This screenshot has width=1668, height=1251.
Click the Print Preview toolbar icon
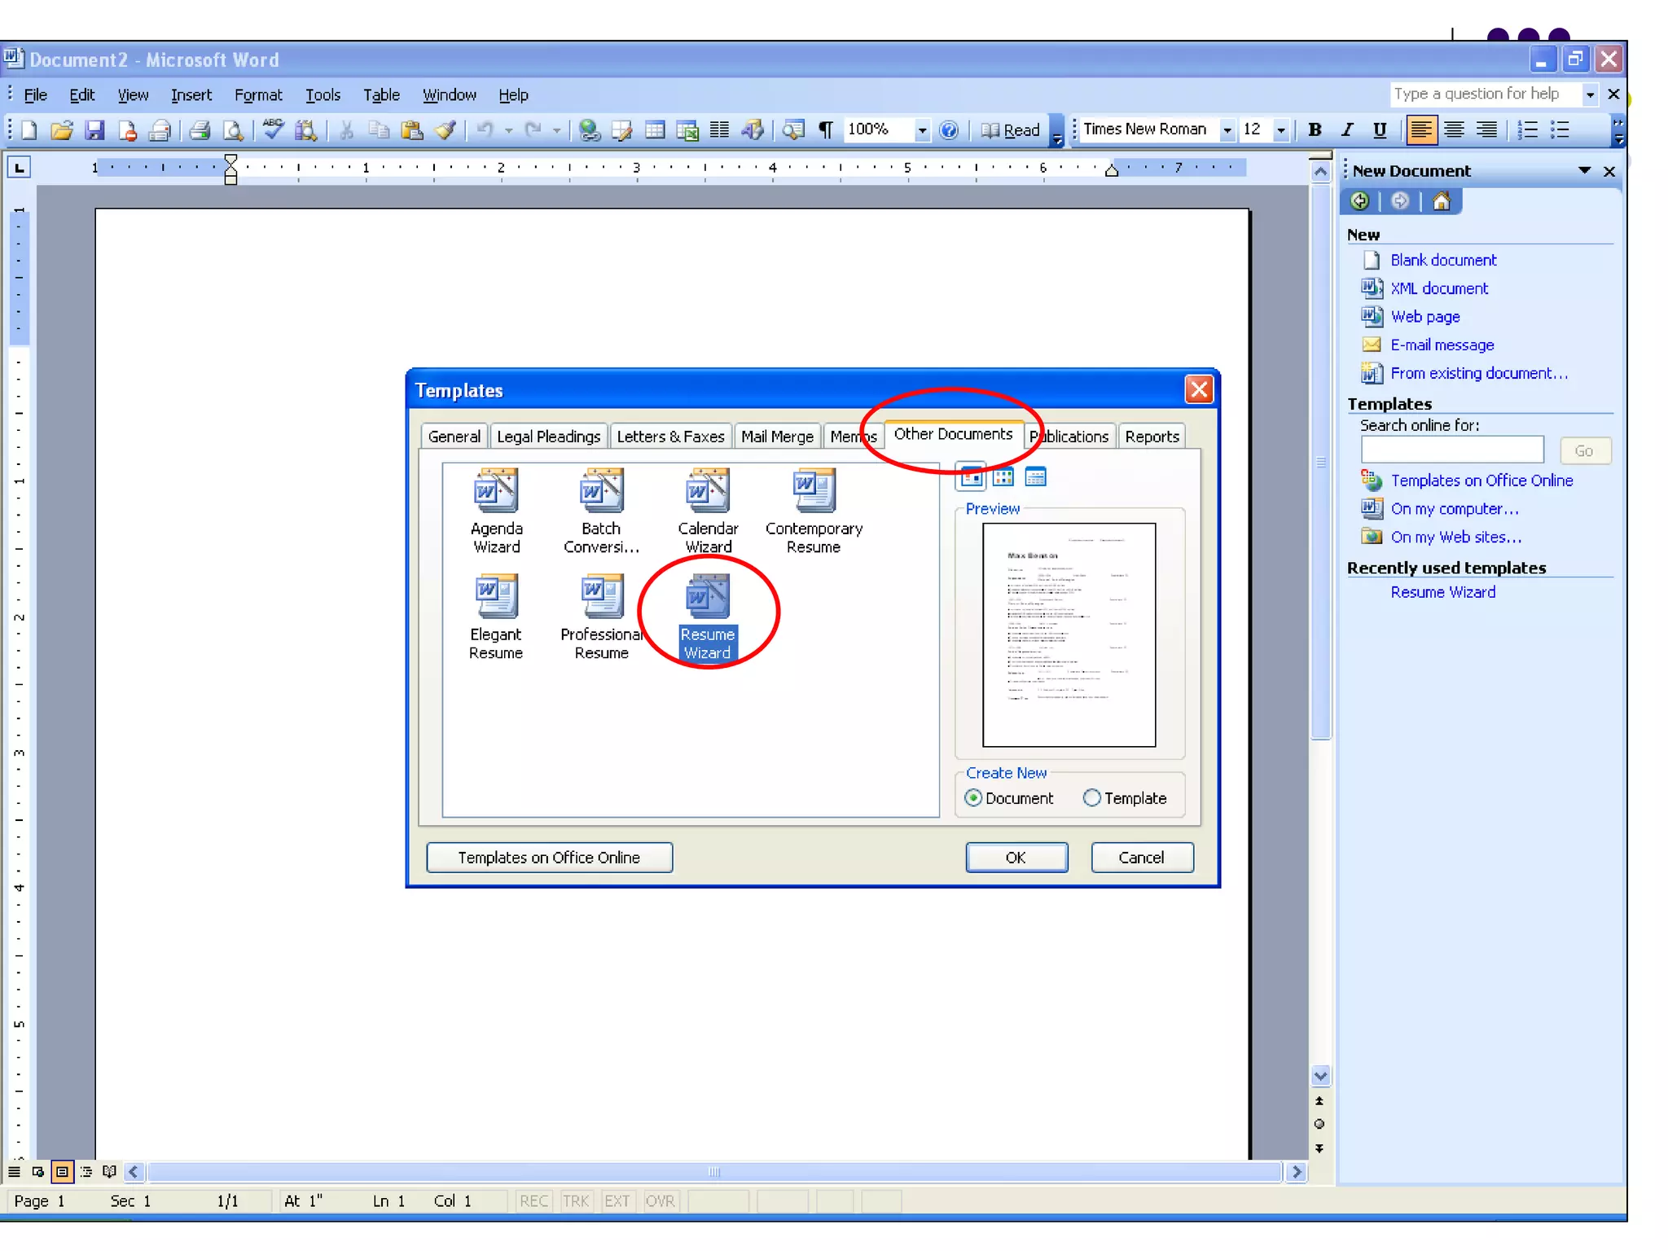point(233,130)
